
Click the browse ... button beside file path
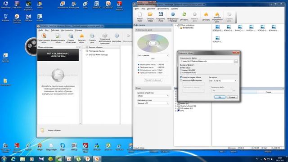click(236, 61)
